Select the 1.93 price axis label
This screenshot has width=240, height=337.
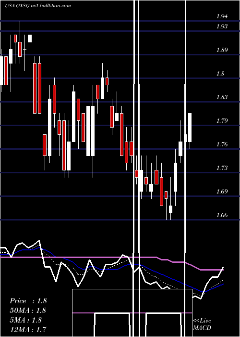222,26
